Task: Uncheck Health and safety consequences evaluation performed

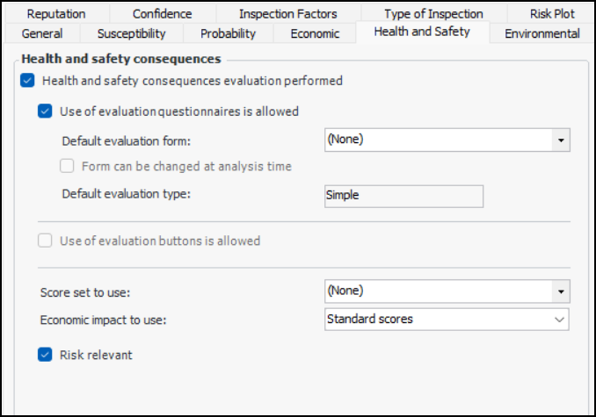Action: pos(27,81)
